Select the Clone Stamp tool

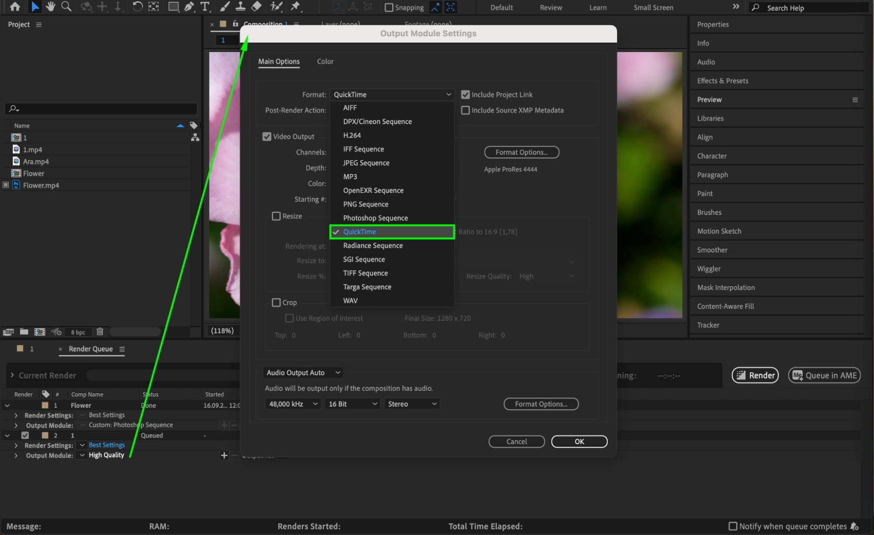[x=240, y=7]
